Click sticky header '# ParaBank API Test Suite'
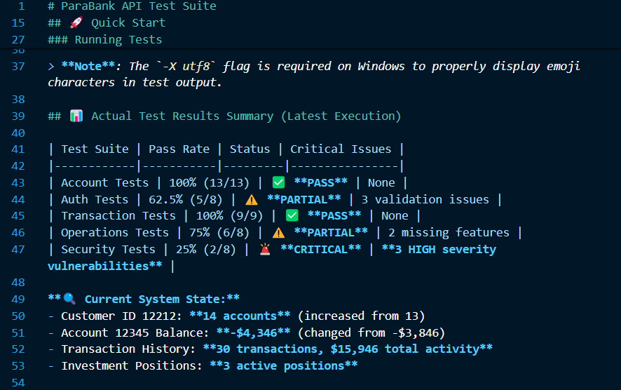 click(x=132, y=6)
